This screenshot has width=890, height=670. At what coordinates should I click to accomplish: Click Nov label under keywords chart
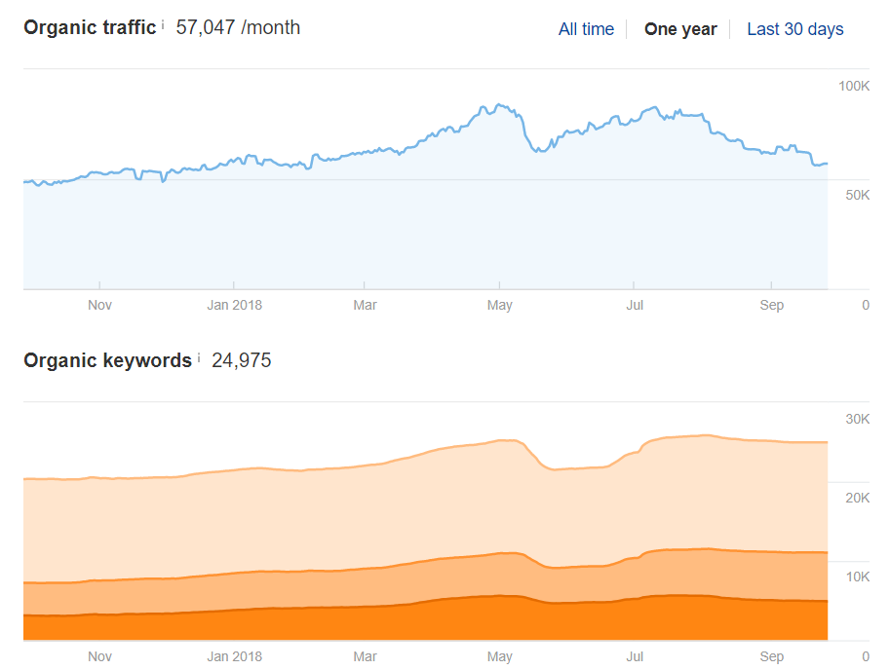[x=99, y=656]
